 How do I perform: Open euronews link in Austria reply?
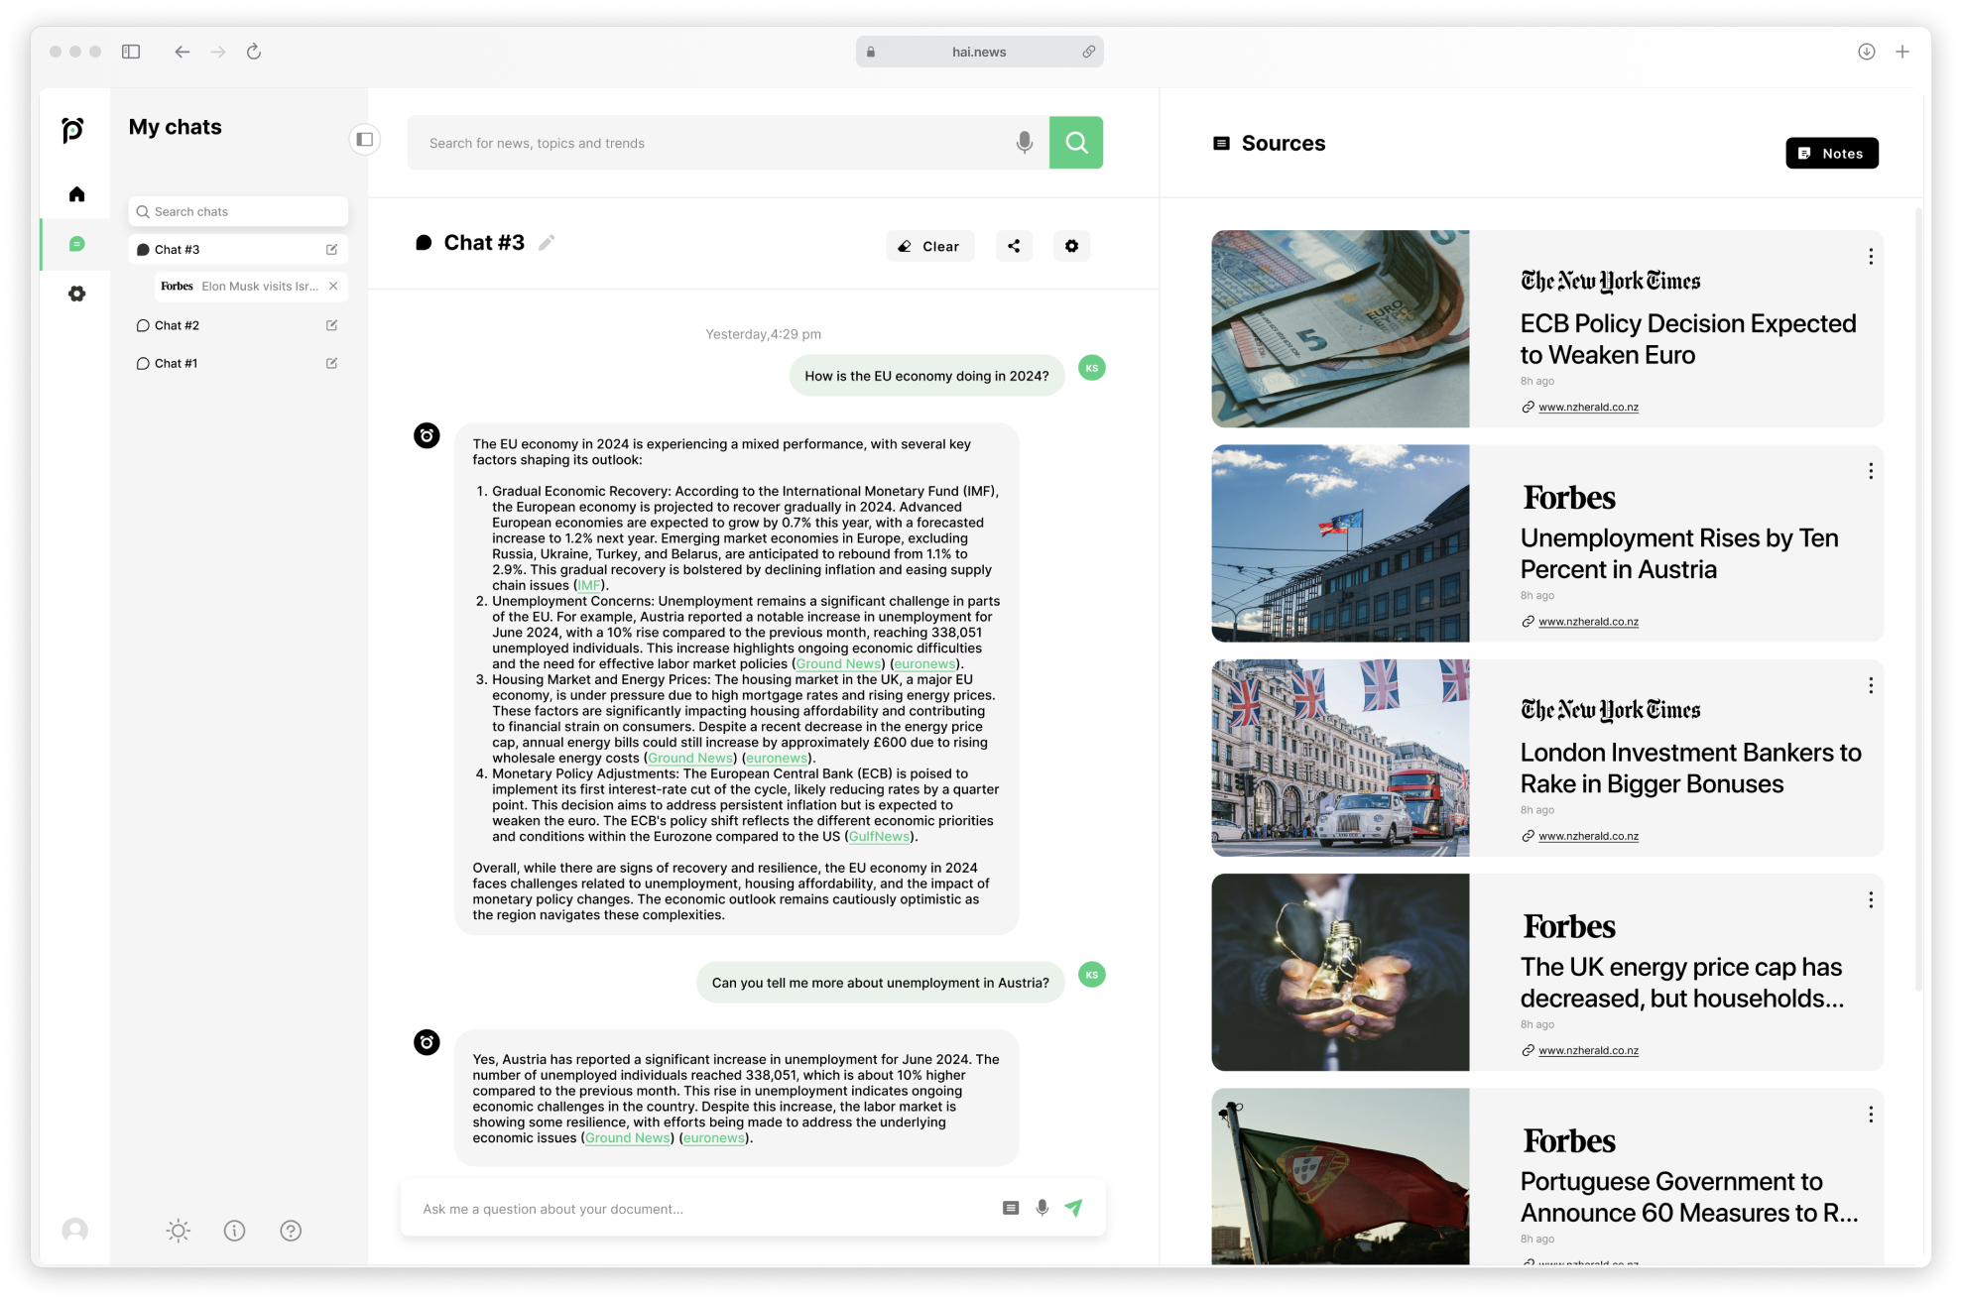713,1137
